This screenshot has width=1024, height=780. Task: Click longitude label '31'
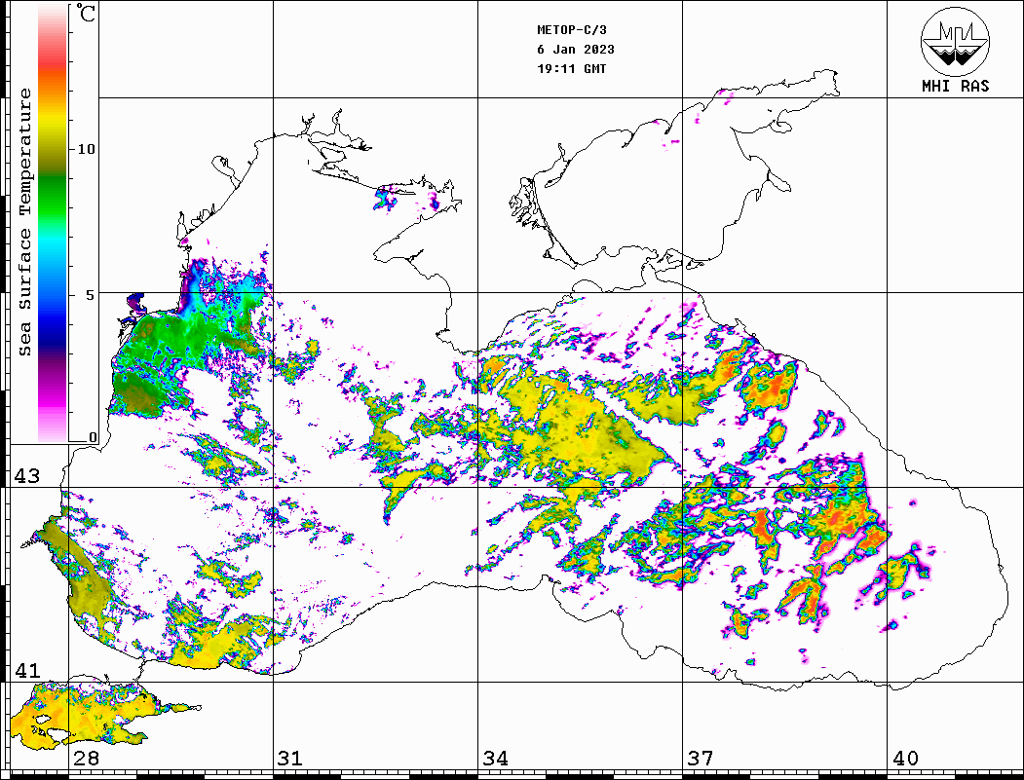[290, 759]
